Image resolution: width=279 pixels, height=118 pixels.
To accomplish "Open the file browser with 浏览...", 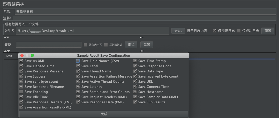I will coord(178,31).
